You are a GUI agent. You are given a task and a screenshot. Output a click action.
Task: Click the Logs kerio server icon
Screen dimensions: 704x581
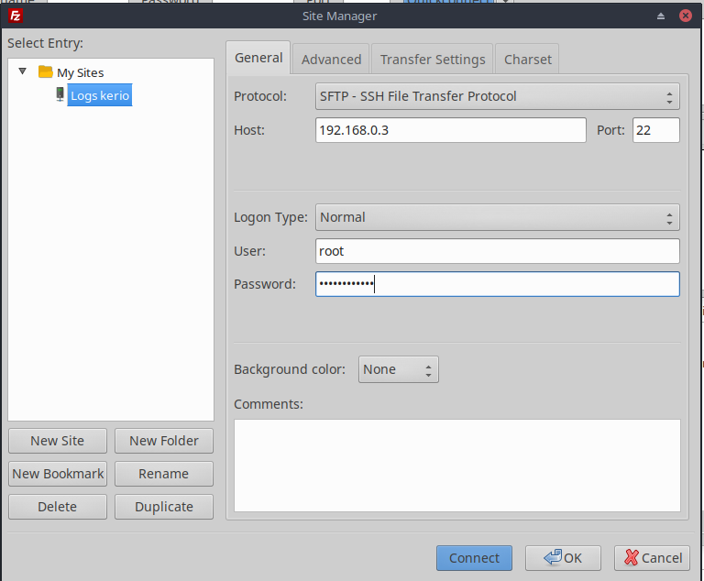click(x=60, y=94)
